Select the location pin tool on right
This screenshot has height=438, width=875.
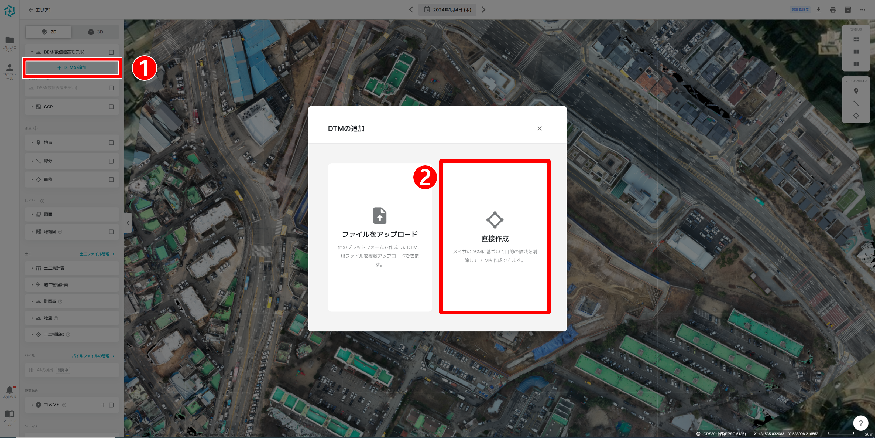pyautogui.click(x=856, y=91)
